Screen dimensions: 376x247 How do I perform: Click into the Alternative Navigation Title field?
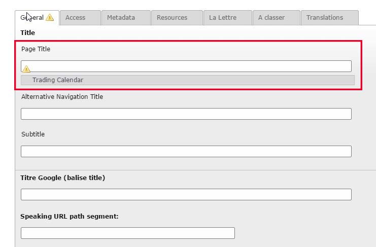pyautogui.click(x=186, y=114)
